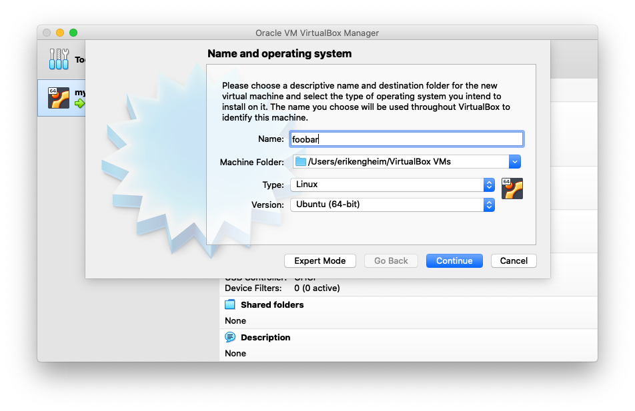635x411 pixels.
Task: Click the Continue button
Action: coord(454,261)
